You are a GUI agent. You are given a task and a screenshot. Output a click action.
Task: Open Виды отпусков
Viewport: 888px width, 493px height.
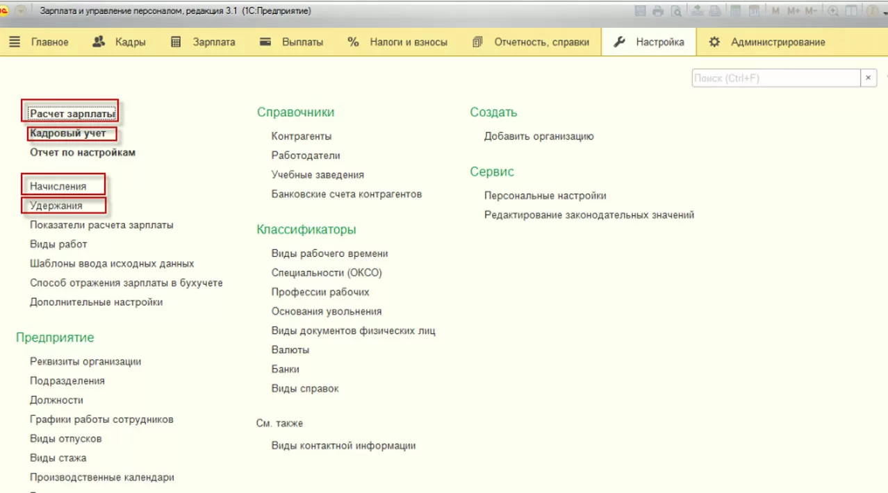(66, 439)
